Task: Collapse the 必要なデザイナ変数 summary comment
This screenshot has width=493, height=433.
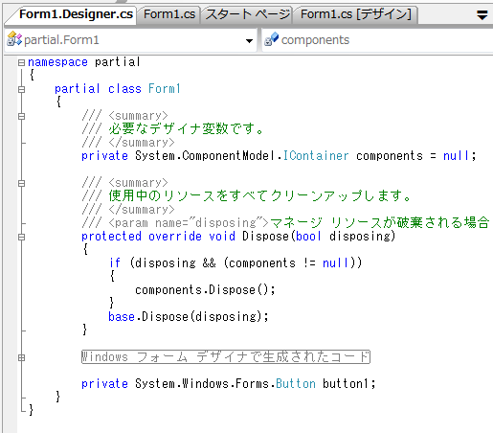Action: (x=21, y=116)
